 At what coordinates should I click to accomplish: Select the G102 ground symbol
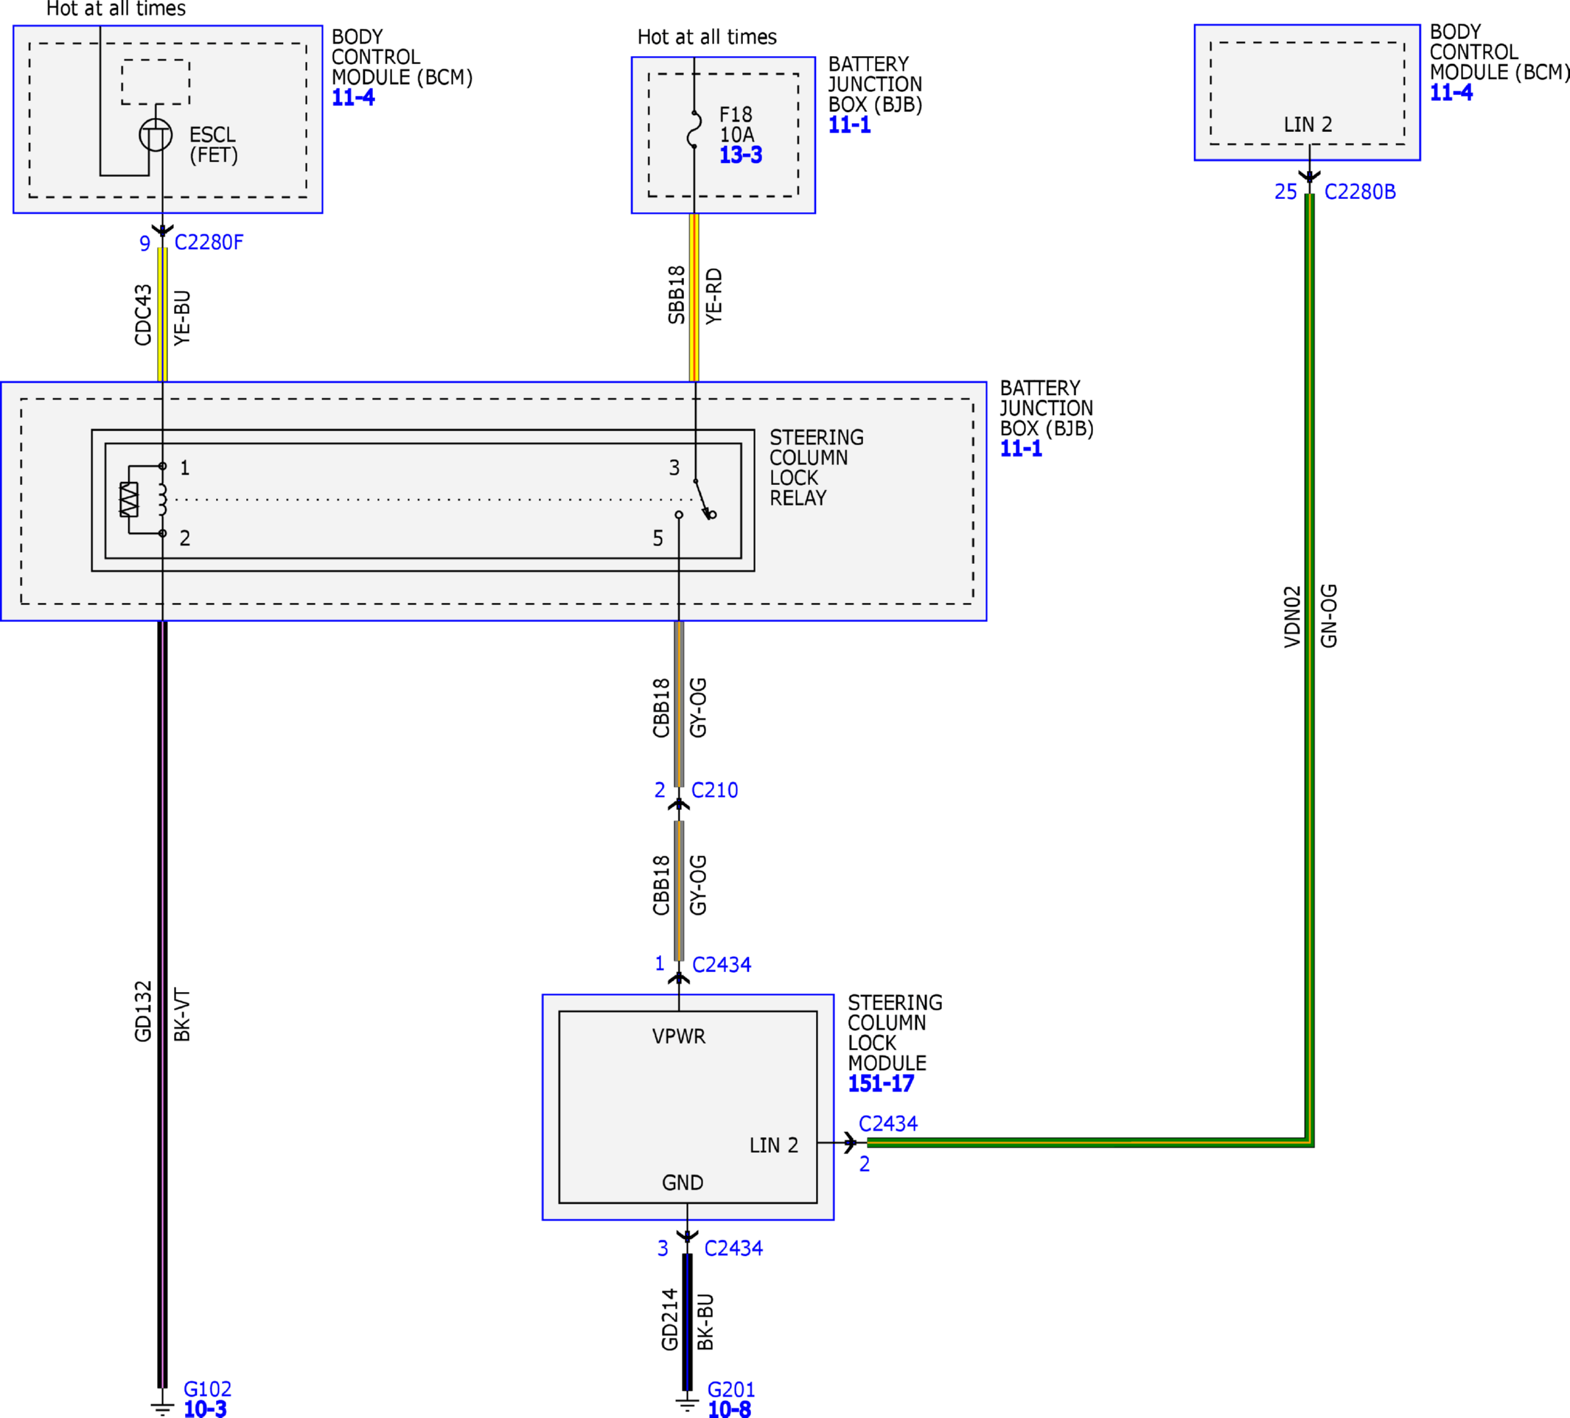click(x=162, y=1406)
